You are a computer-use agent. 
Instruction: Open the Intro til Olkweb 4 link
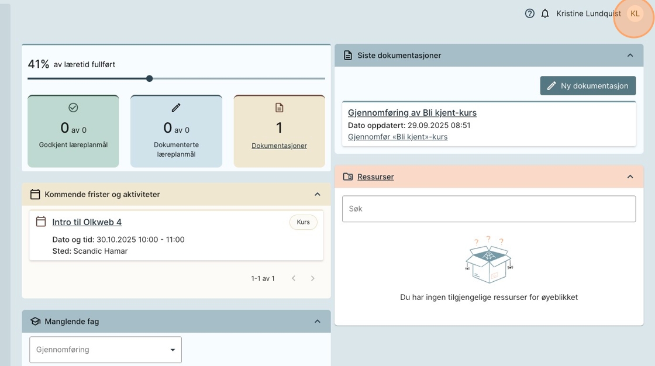[x=87, y=222]
